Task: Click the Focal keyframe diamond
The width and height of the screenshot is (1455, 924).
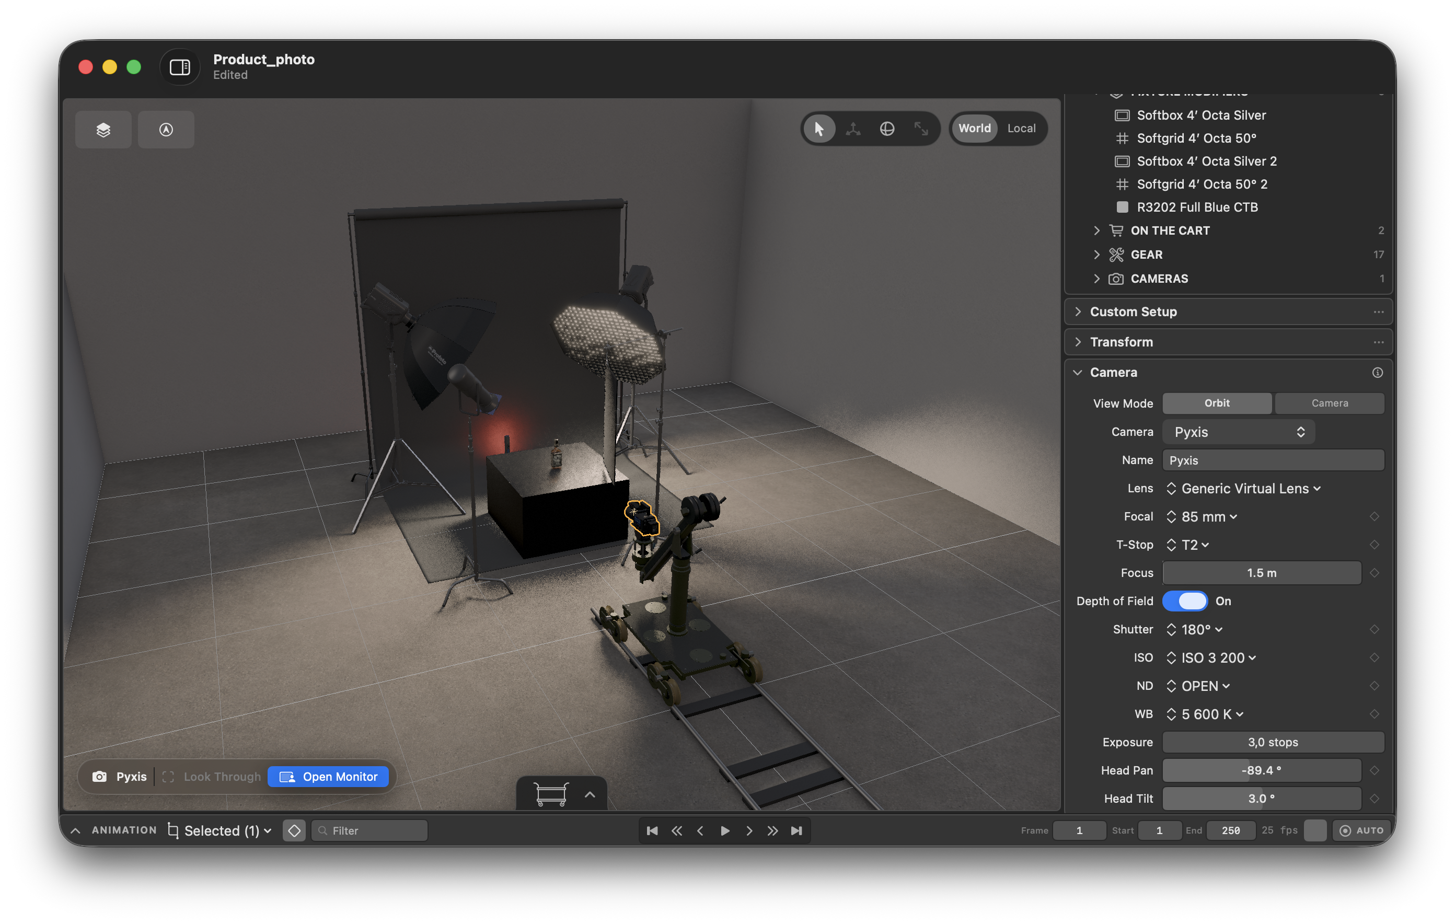Action: 1374,516
